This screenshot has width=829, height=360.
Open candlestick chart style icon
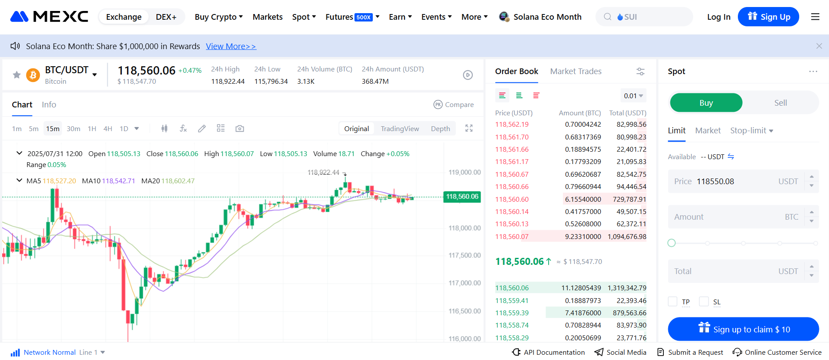164,128
